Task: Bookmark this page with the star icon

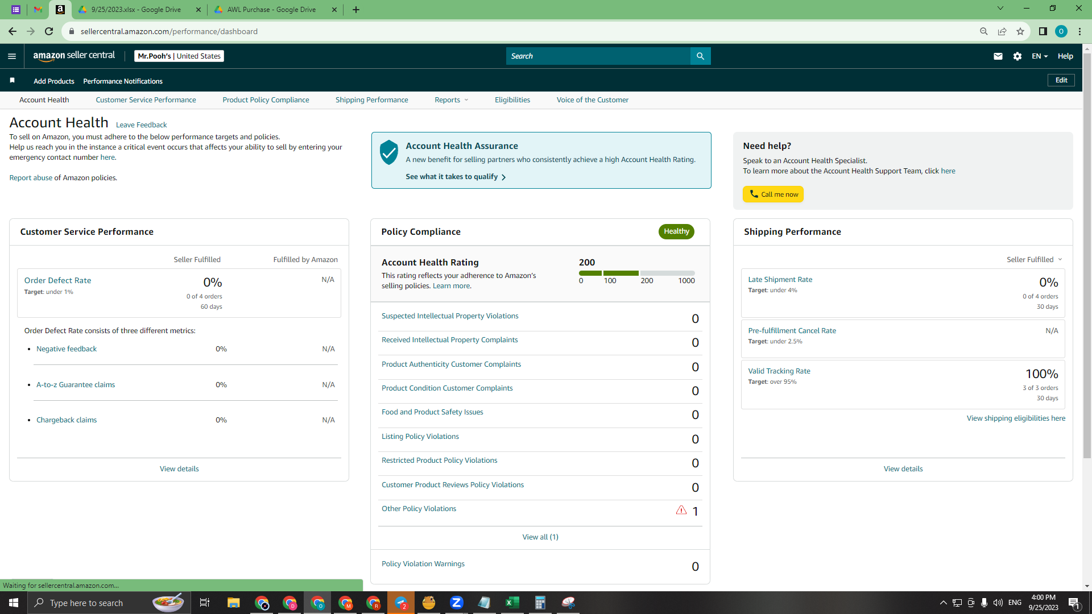Action: (x=1020, y=31)
